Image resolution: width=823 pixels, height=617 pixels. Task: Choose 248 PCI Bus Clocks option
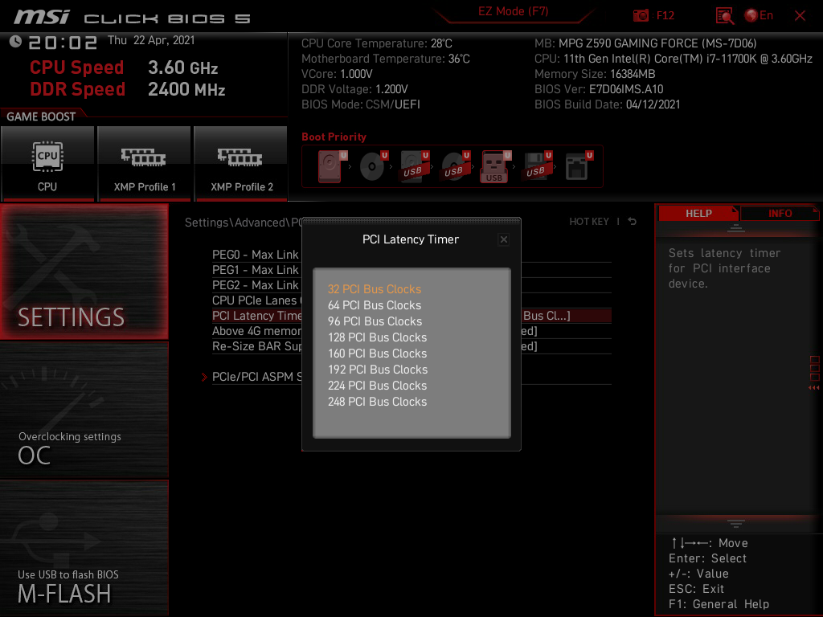coord(378,402)
